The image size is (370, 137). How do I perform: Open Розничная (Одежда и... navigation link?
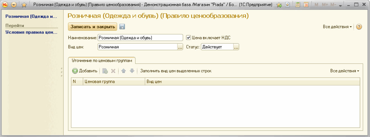coord(31,16)
